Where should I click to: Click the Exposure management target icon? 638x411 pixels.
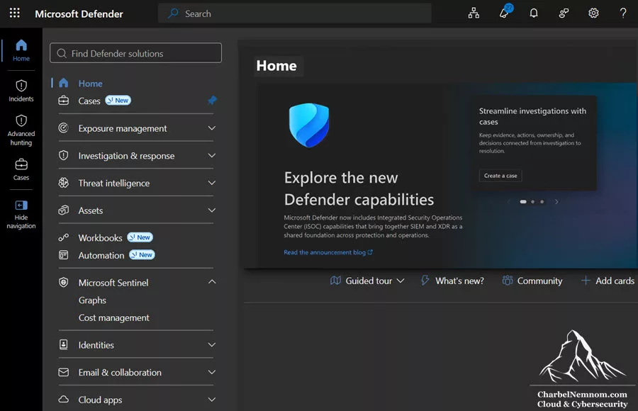pyautogui.click(x=64, y=128)
